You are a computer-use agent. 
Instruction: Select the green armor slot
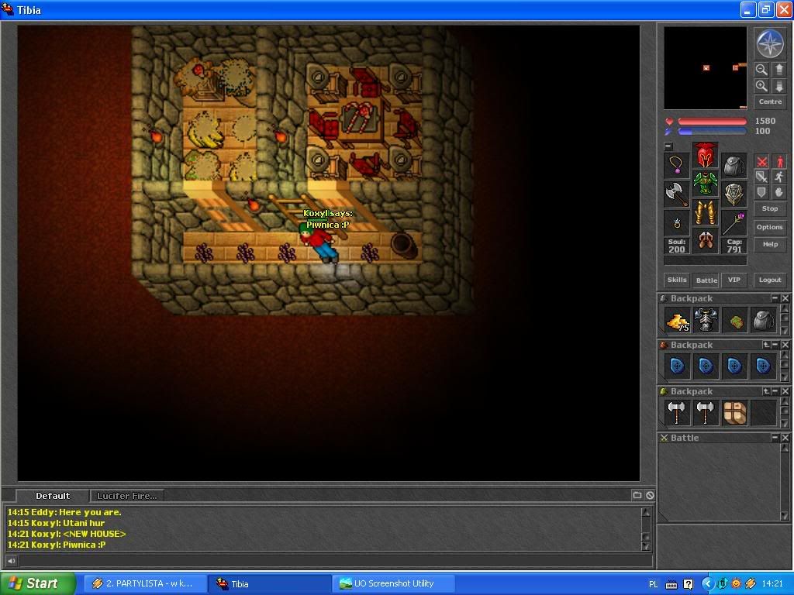point(706,184)
